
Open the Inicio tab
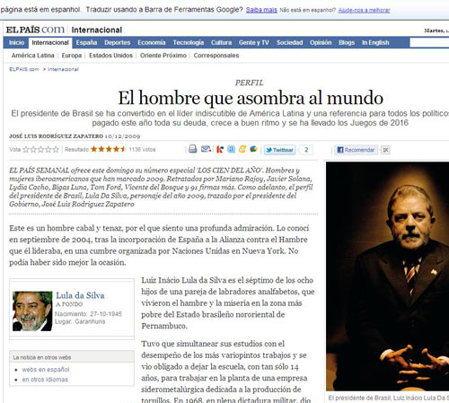click(x=16, y=43)
